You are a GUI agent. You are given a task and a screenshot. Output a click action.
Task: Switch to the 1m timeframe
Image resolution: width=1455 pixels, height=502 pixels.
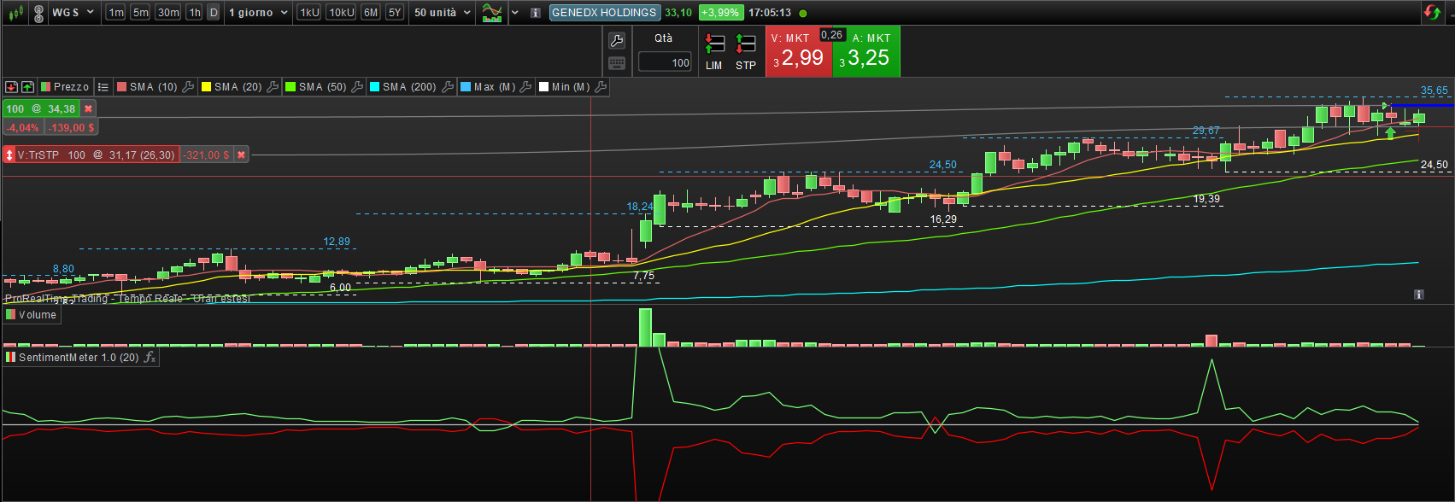point(116,13)
